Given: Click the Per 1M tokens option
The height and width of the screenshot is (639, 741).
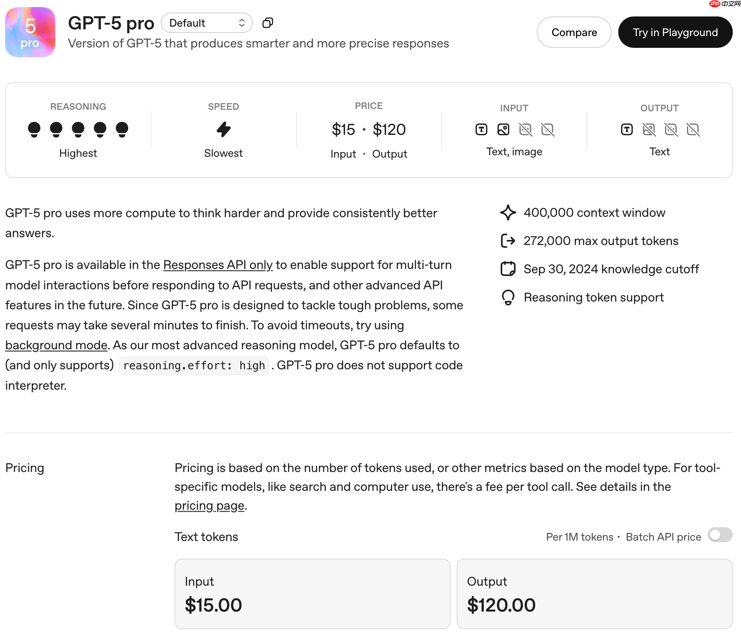Looking at the screenshot, I should coord(579,537).
